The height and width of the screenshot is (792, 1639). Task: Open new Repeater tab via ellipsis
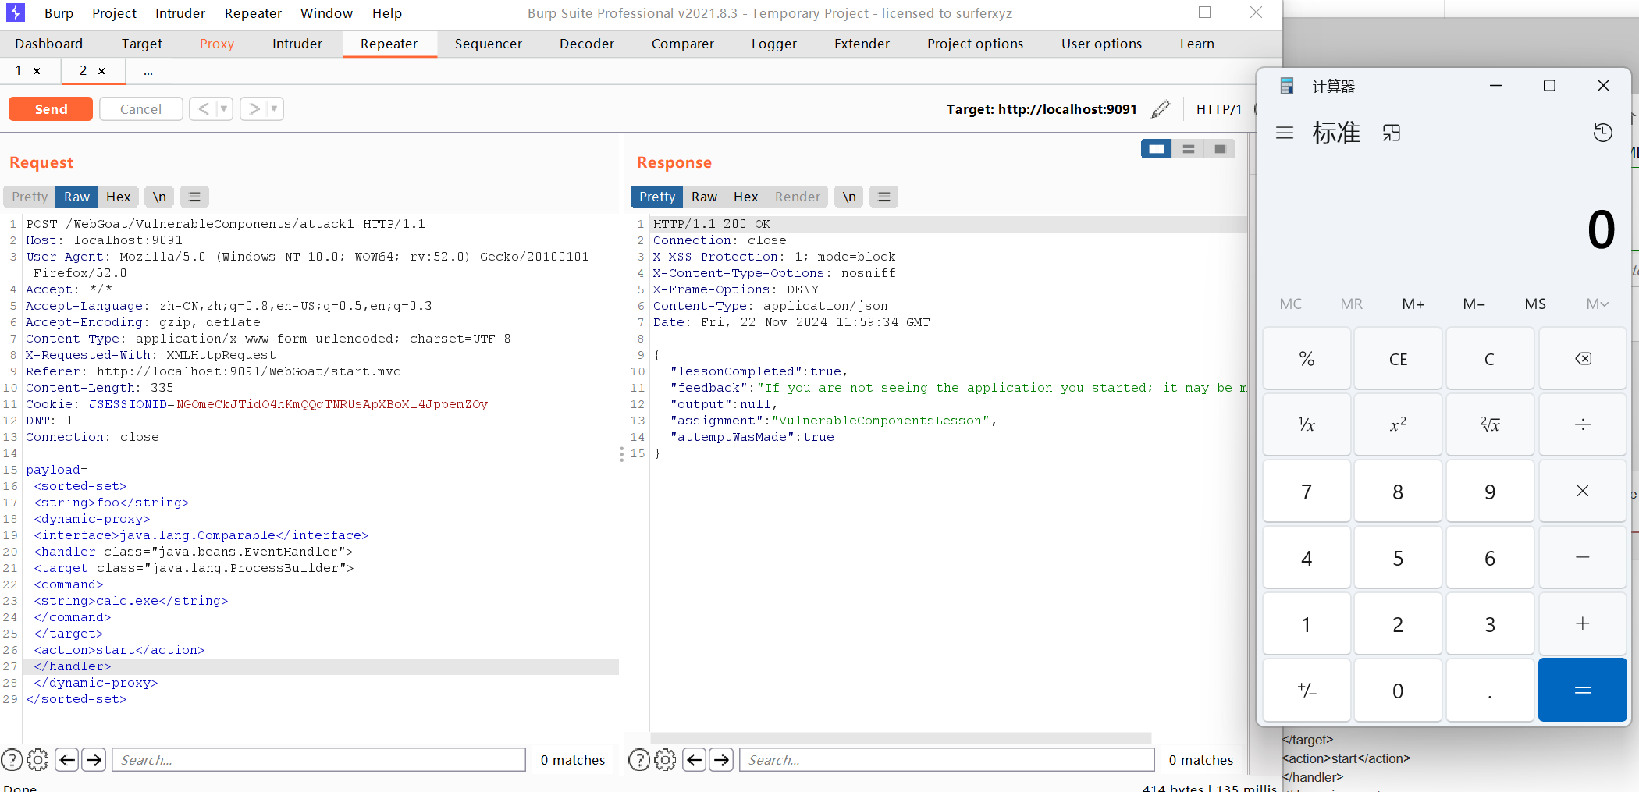(148, 71)
